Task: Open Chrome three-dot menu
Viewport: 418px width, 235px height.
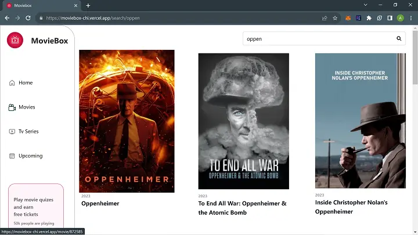Action: click(x=411, y=18)
